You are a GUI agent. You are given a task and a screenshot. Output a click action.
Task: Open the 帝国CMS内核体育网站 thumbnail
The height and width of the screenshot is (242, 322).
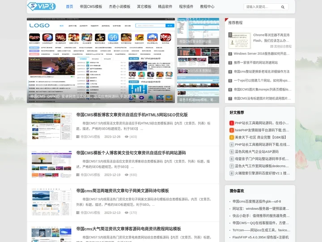198,60
